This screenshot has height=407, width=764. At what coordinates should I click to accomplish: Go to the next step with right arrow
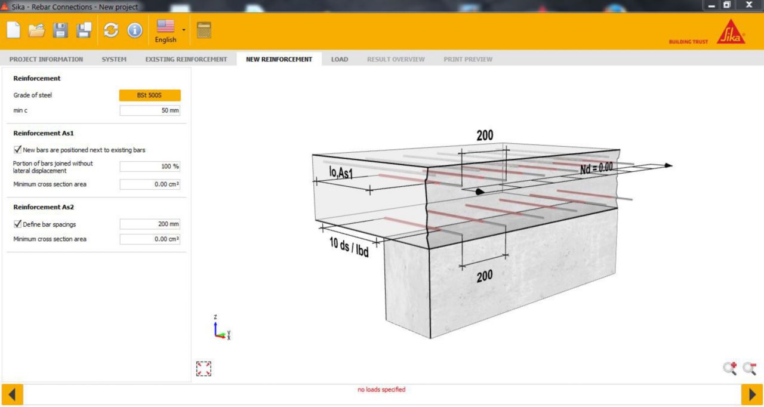[751, 394]
